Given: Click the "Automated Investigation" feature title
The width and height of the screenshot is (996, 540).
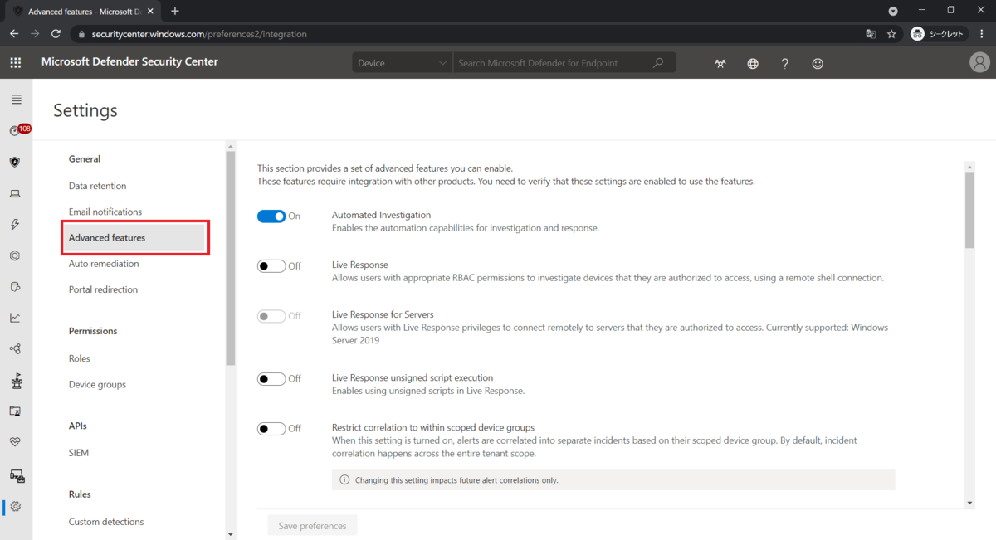Looking at the screenshot, I should click(x=381, y=215).
